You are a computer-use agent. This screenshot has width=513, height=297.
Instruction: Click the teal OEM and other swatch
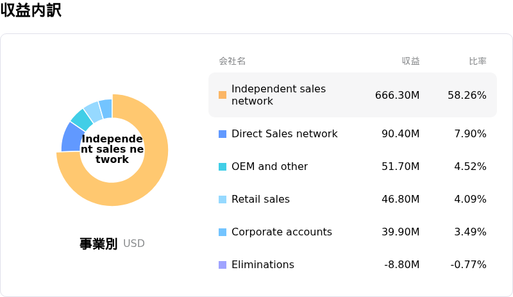tap(223, 167)
